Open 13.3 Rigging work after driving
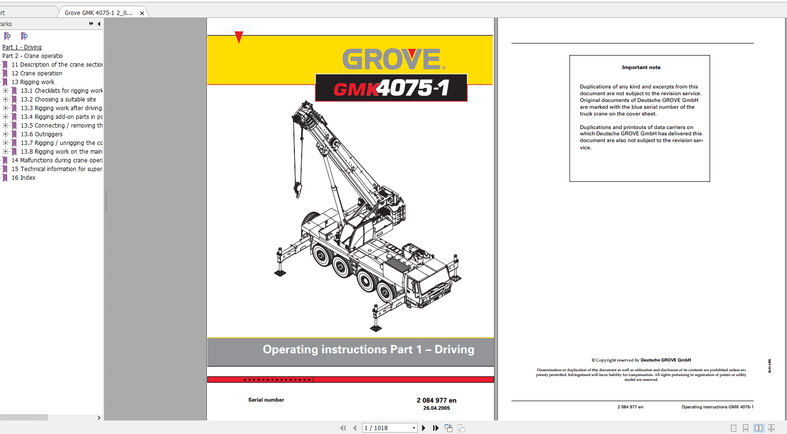This screenshot has height=434, width=787. click(x=61, y=108)
